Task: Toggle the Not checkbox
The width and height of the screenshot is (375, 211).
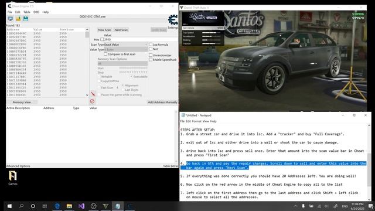Action: 151,49
